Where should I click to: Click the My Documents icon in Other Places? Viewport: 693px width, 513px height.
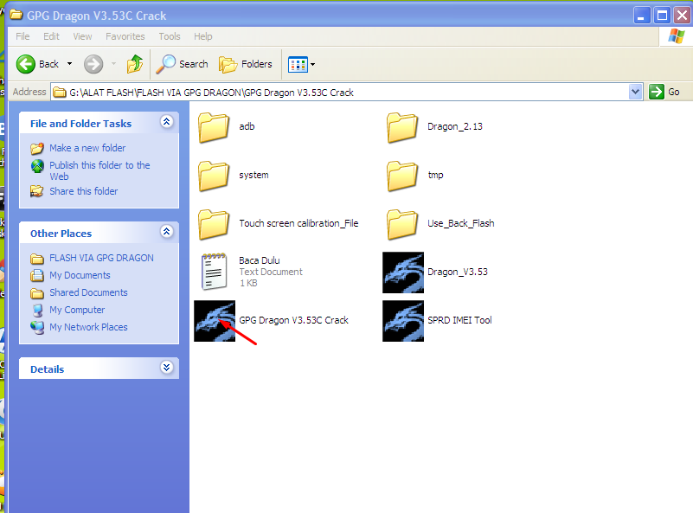click(x=37, y=275)
